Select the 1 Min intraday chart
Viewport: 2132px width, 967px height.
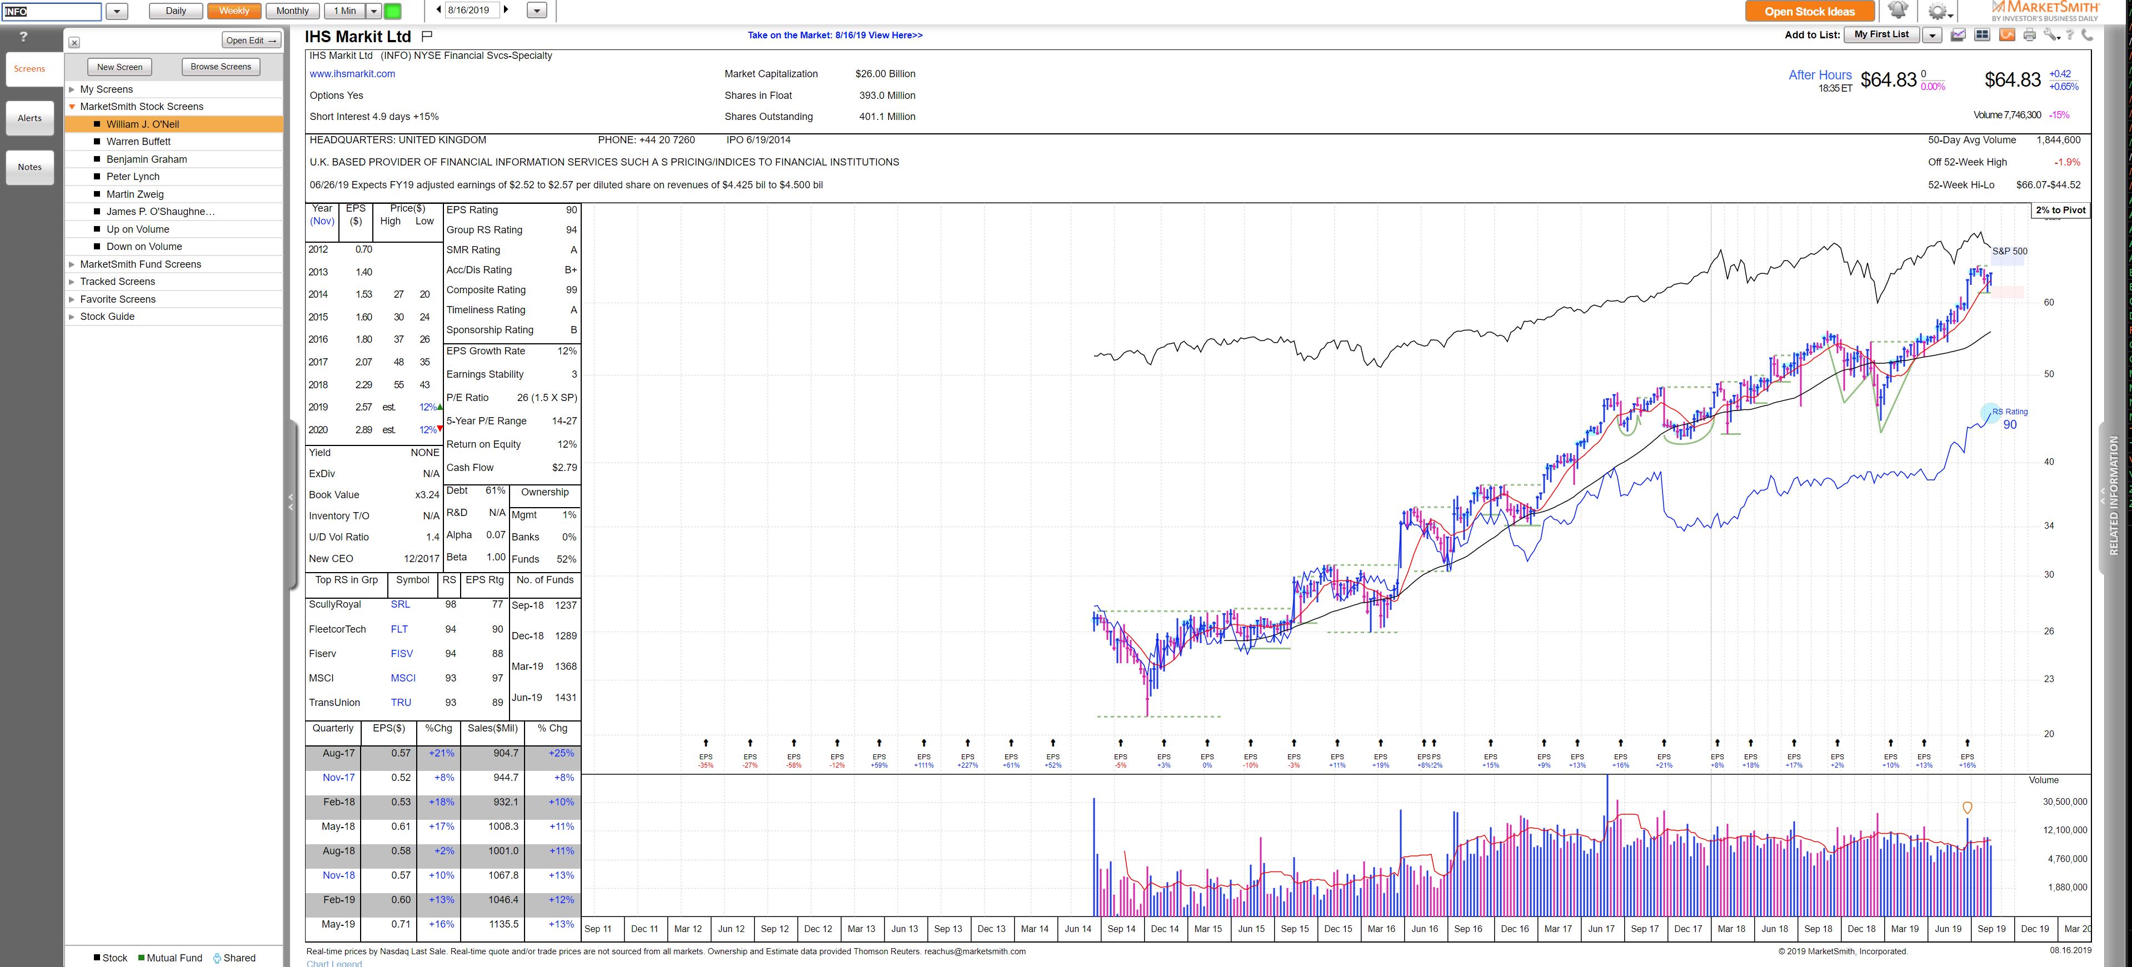tap(345, 11)
